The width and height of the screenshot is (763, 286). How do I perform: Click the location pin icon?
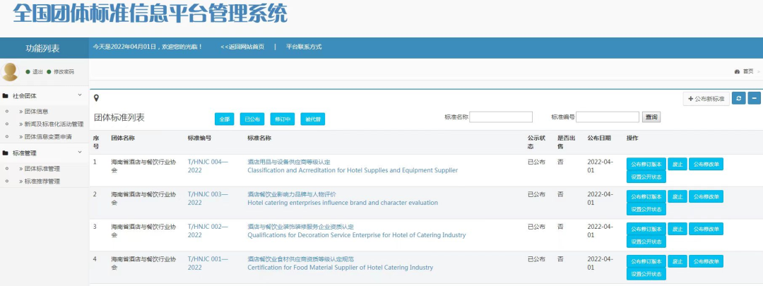pos(96,99)
